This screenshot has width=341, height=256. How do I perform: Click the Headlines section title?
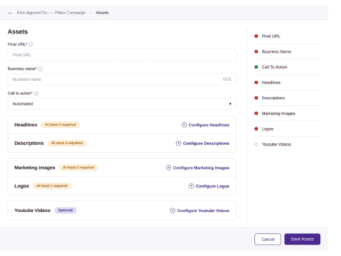26,125
